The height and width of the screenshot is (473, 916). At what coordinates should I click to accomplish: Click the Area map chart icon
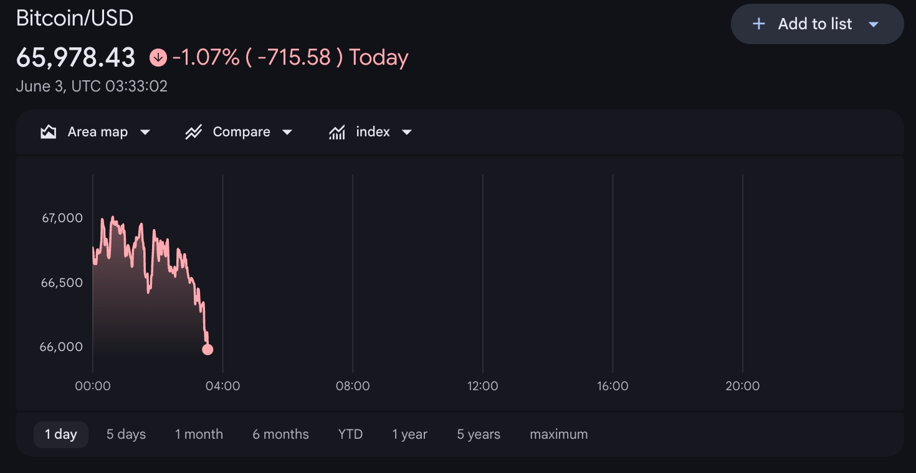(x=48, y=132)
